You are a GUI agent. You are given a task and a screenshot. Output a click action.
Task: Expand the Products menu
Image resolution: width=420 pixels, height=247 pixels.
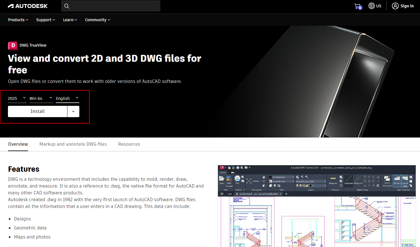point(18,20)
